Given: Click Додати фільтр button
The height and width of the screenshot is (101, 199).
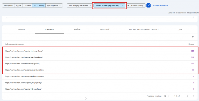Looking at the screenshot, I should pos(136,6).
